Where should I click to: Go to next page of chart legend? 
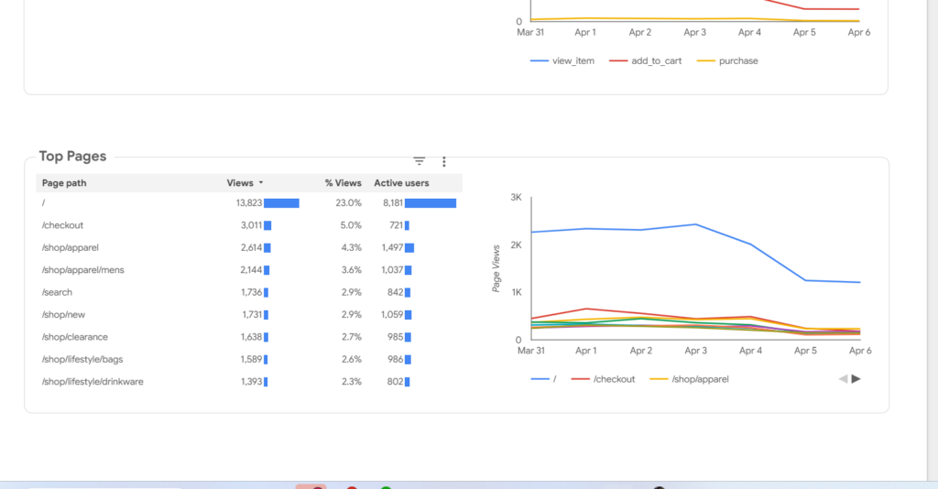[x=856, y=378]
